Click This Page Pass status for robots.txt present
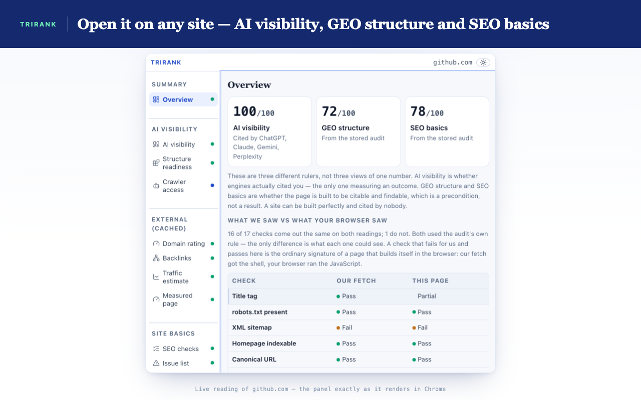 [x=422, y=312]
